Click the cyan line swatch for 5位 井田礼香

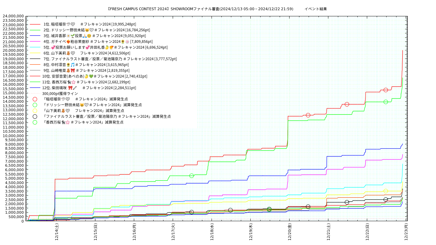(x=35, y=47)
